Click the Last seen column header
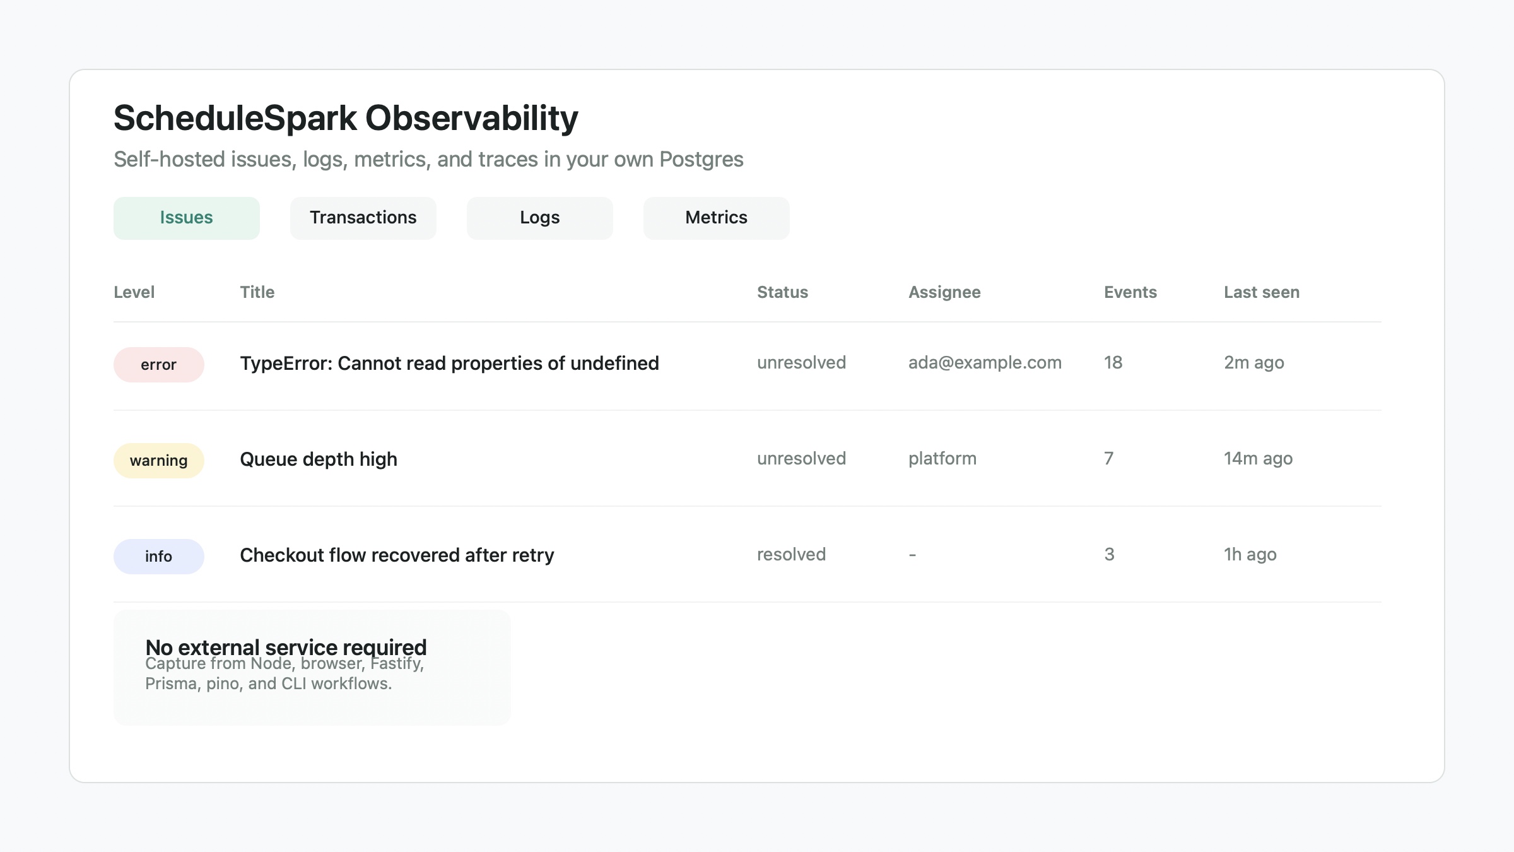 [x=1262, y=292]
